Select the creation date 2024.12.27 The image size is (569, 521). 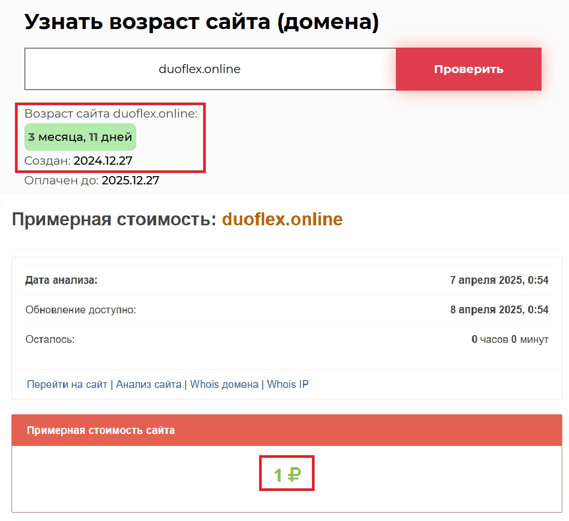[103, 161]
